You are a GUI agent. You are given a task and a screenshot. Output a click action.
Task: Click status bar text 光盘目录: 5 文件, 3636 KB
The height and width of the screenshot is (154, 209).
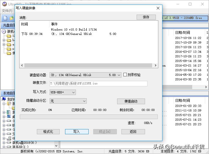pyautogui.click(x=129, y=151)
